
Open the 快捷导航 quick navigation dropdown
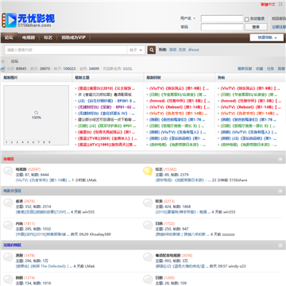coord(267,37)
